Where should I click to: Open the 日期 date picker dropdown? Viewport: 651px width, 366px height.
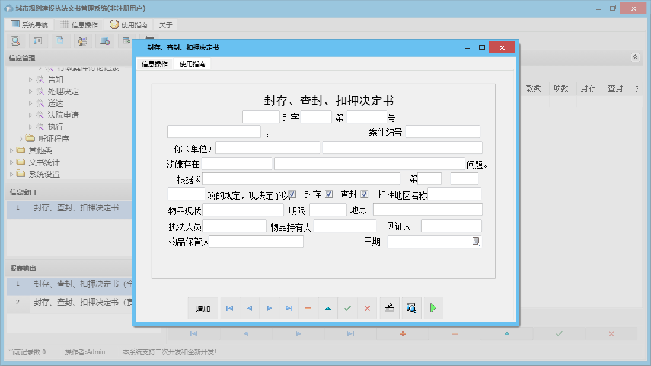pos(476,242)
